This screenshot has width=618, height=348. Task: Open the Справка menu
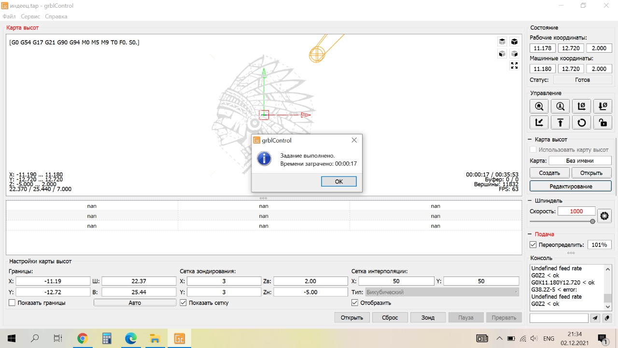point(56,16)
